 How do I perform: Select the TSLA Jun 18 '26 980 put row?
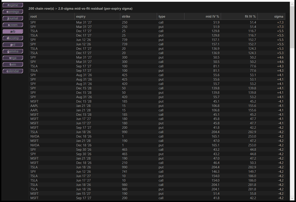pyautogui.click(x=157, y=189)
